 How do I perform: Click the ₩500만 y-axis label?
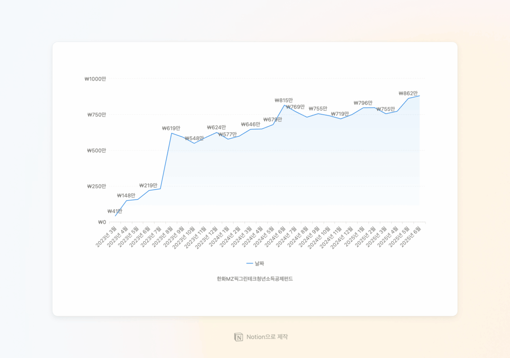coord(97,150)
